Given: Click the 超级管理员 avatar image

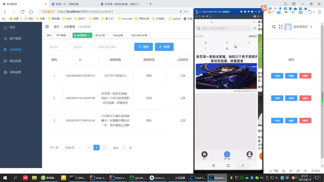Looking at the screenshot, I should coord(288,27).
